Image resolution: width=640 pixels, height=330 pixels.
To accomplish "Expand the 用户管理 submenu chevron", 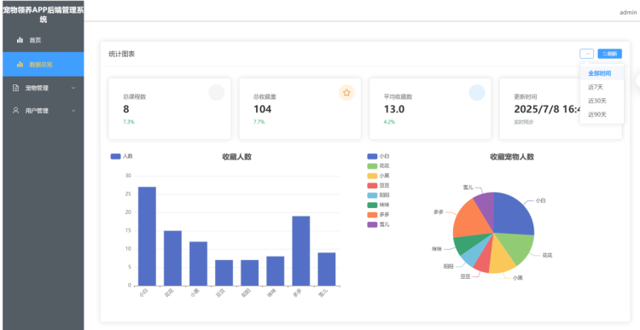I will (73, 111).
